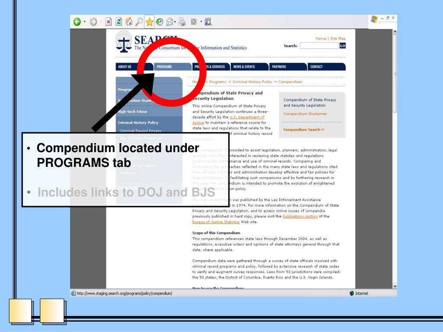This screenshot has height=332, width=443.
Task: Open the Site Map link
Action: pos(338,38)
